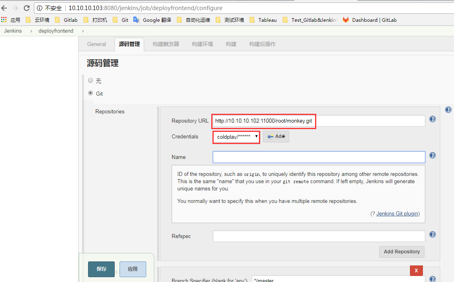The image size is (454, 282).
Task: Switch to the 构建环境 tab
Action: click(x=202, y=44)
